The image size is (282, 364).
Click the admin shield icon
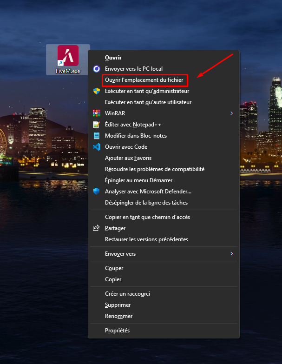click(x=97, y=91)
